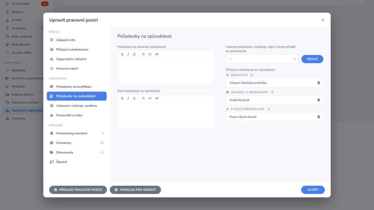Open Základní info section
The image size is (374, 210).
77,40
